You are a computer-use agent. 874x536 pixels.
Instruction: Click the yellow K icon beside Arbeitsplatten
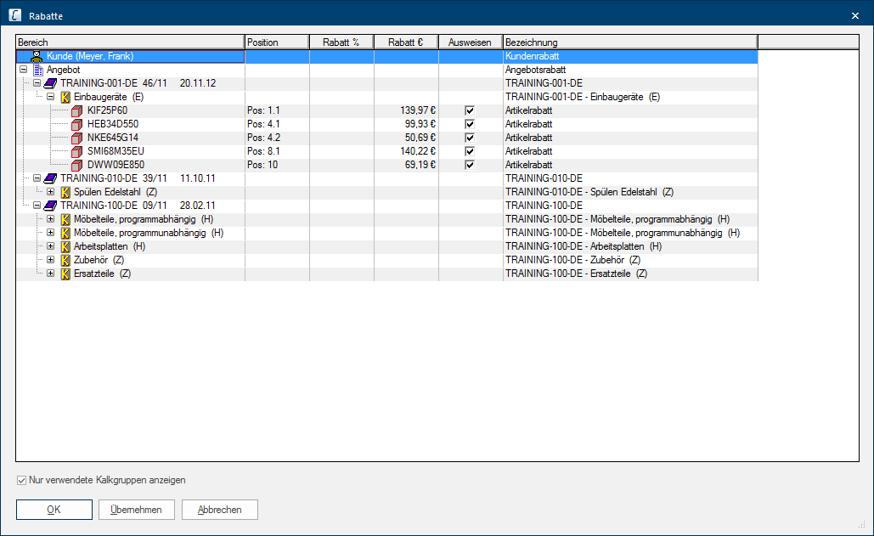point(65,246)
